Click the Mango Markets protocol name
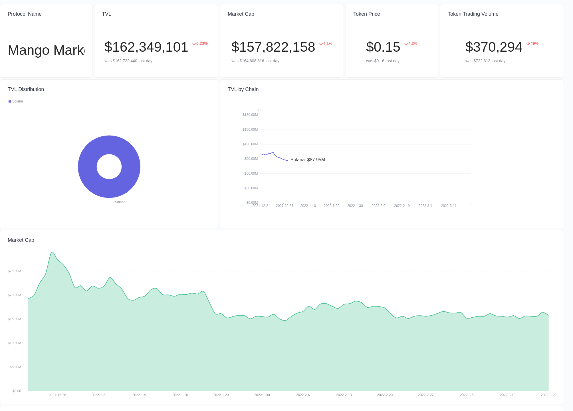The width and height of the screenshot is (573, 411). [47, 50]
